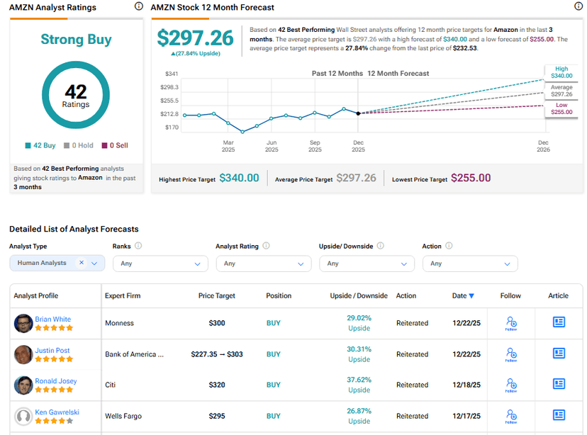The height and width of the screenshot is (435, 587).
Task: Click the info icon beside AMZN Analyst Ratings
Action: 138,7
